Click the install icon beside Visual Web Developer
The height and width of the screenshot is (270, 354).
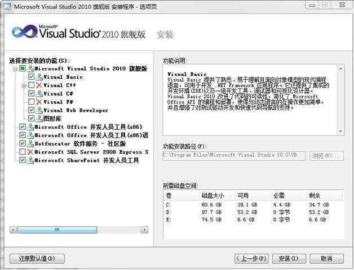39,110
